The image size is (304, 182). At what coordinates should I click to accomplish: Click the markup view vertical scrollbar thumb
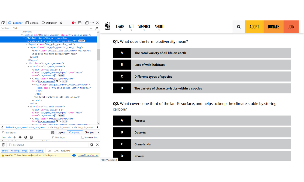click(x=98, y=55)
